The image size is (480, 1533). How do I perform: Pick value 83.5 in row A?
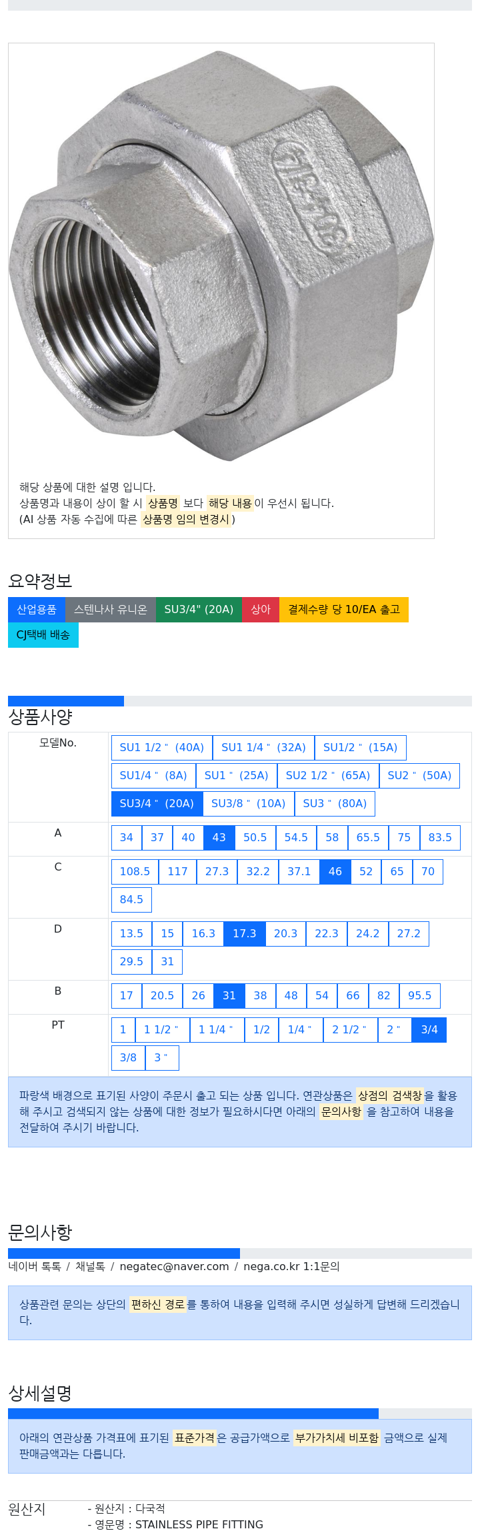point(440,838)
